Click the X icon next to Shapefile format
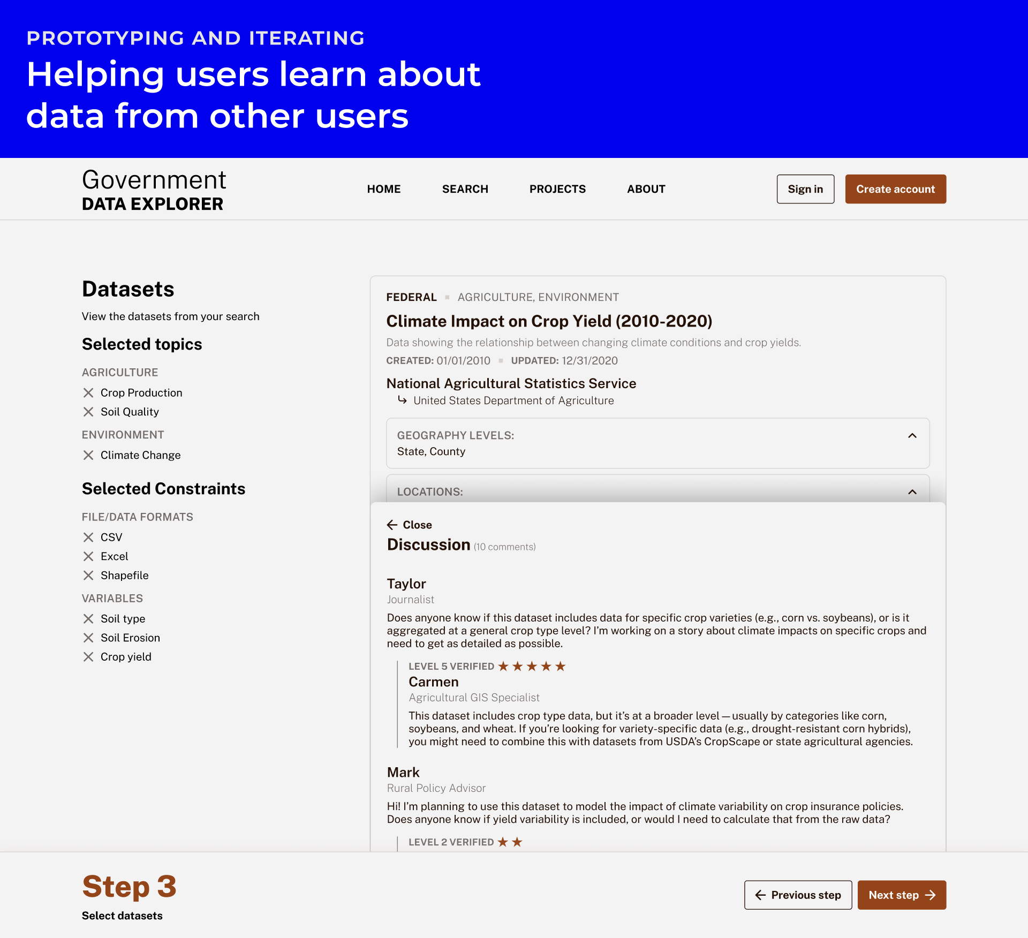Image resolution: width=1028 pixels, height=938 pixels. [88, 574]
